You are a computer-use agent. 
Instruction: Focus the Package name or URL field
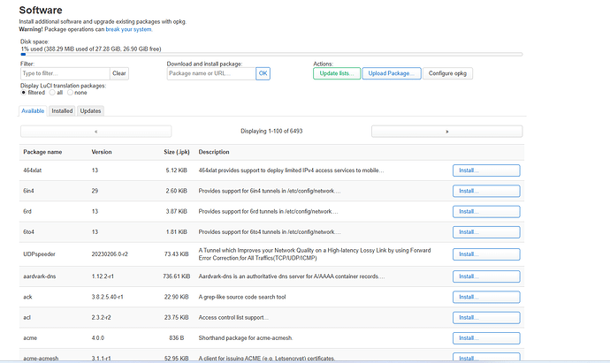coord(210,73)
